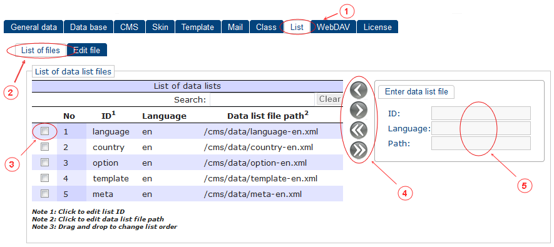Viewport: 554px width, 247px height.
Task: Go to the Skin tab
Action: (160, 27)
